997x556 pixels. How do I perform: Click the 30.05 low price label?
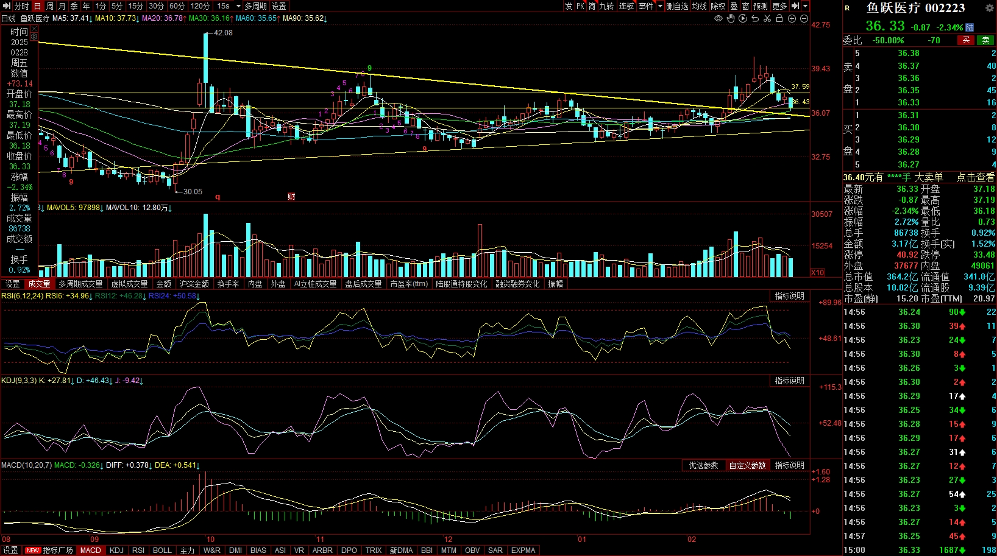pyautogui.click(x=193, y=192)
